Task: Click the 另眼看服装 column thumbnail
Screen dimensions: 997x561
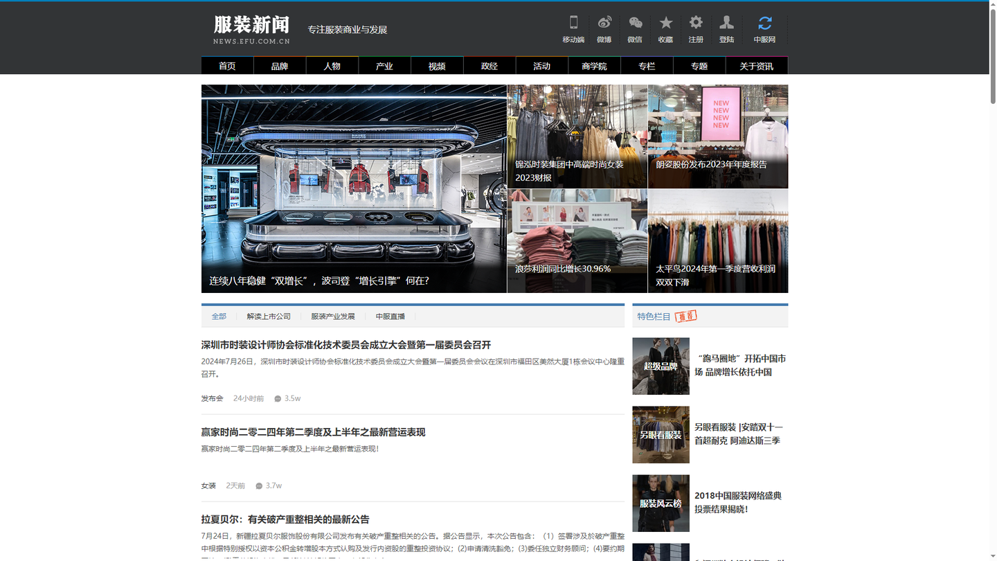Action: click(x=661, y=435)
